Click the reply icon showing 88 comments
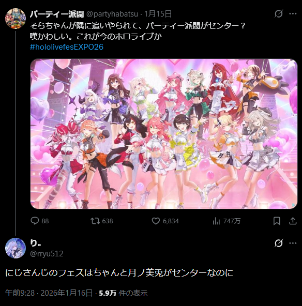Image resolution: width=302 pixels, height=306 pixels. point(35,221)
